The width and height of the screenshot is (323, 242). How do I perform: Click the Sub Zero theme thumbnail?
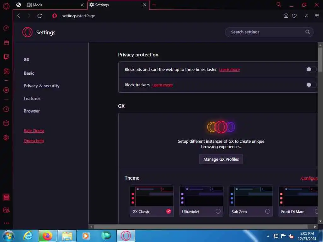(x=251, y=196)
